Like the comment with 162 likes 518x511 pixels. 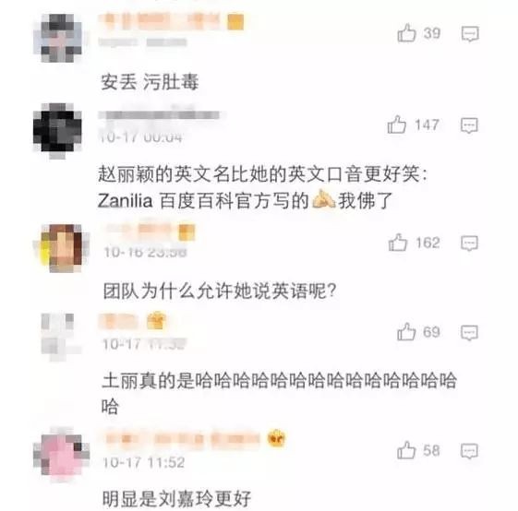pos(397,243)
